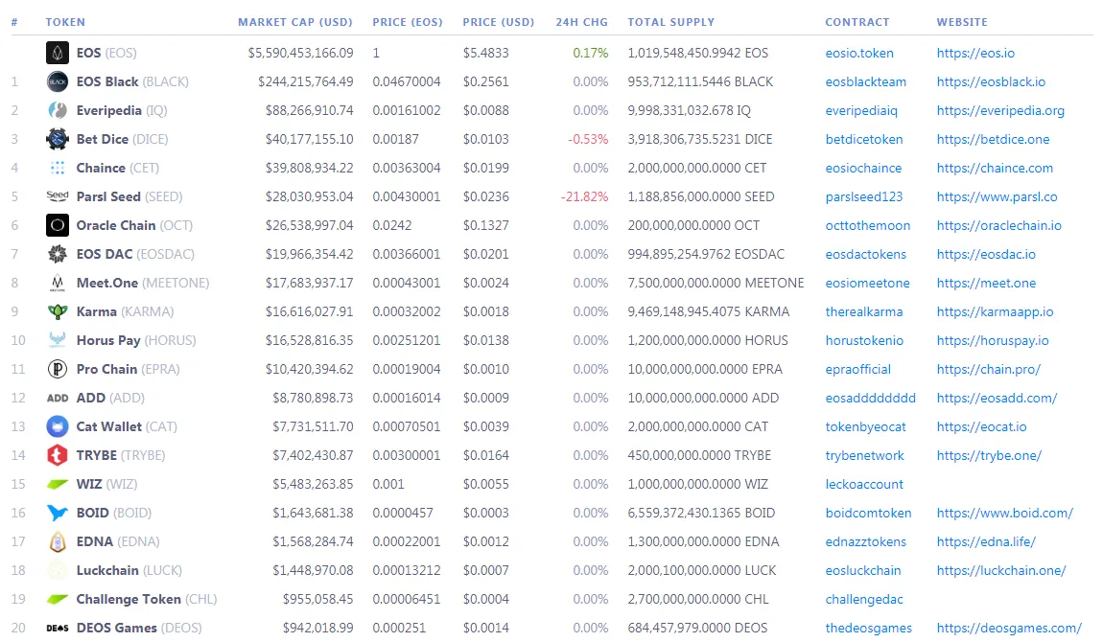Visit https://luckchain.one/ website link
The image size is (1103, 642).
click(1001, 570)
